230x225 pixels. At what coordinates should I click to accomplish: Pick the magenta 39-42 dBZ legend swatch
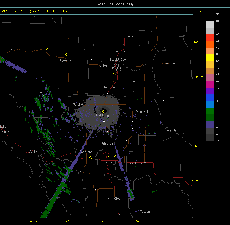pyautogui.click(x=210, y=84)
